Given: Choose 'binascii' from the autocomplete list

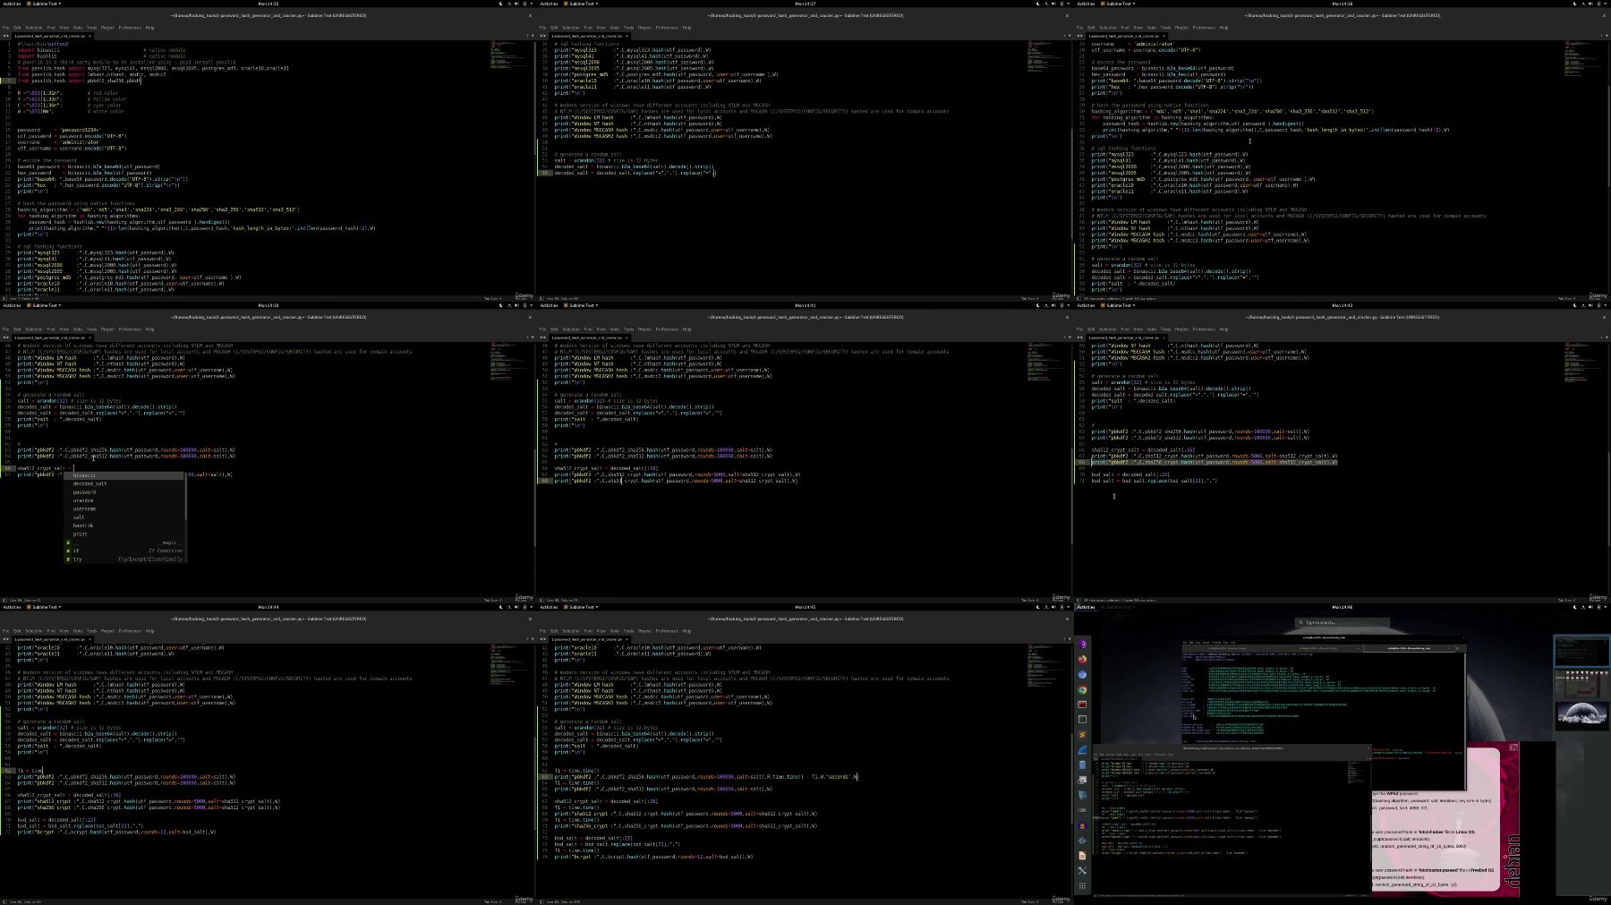Looking at the screenshot, I should 124,475.
